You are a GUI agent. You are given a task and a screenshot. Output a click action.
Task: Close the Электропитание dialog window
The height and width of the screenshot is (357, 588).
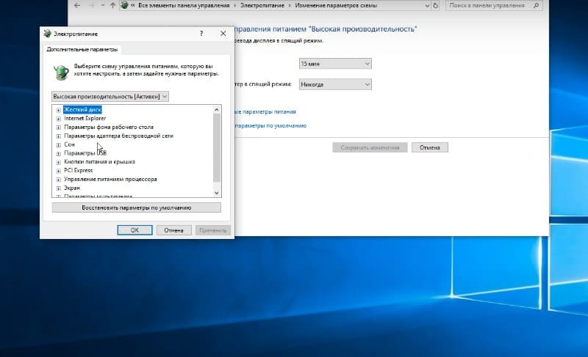coord(223,34)
